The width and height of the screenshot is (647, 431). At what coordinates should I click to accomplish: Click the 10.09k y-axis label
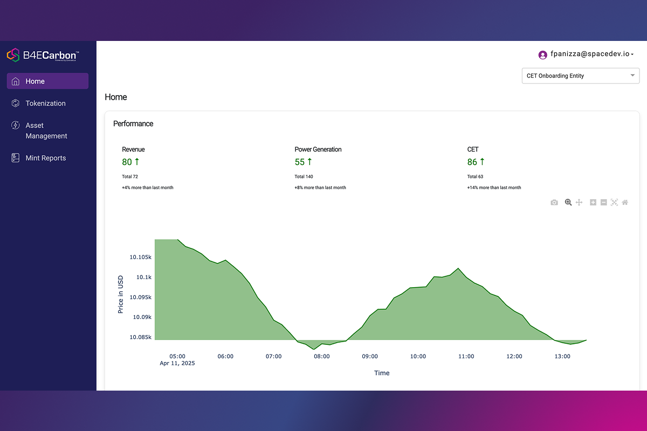coord(142,317)
